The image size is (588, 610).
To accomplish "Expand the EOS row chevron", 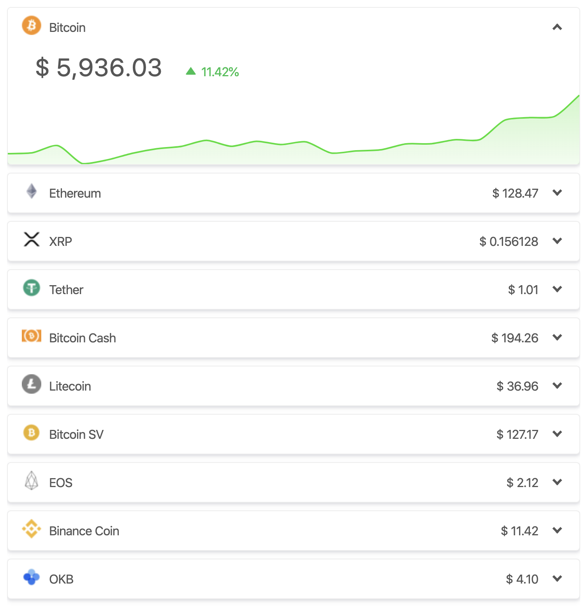I will [x=557, y=482].
